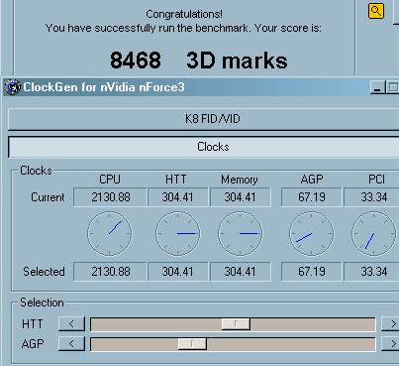
Task: Click the 8468 3D marks score
Action: 199,61
